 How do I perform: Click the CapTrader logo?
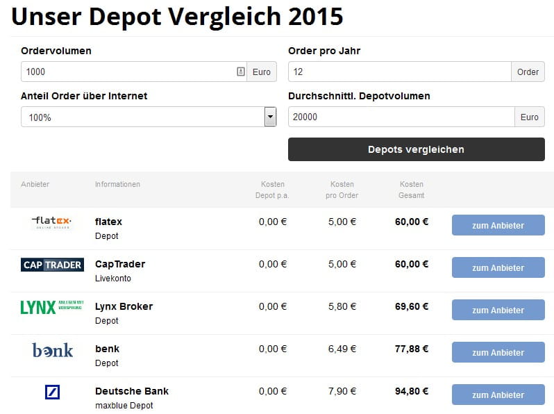[52, 265]
